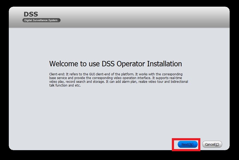Select the 'Welcome to use DSS Operator Installation' heading
Viewport: 239px width, 160px height.
click(116, 64)
